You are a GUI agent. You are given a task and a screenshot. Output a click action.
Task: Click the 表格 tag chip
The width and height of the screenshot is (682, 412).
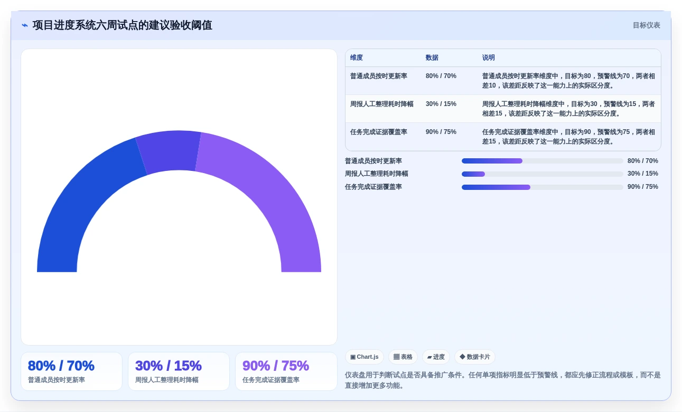click(403, 357)
